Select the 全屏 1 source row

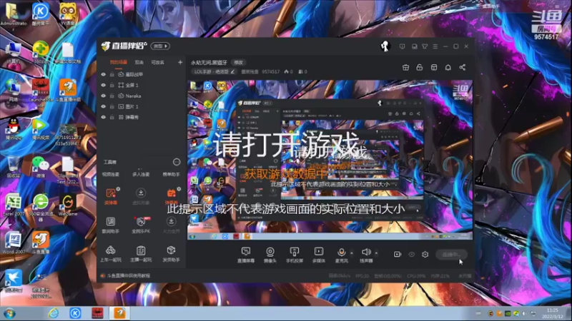click(x=142, y=85)
